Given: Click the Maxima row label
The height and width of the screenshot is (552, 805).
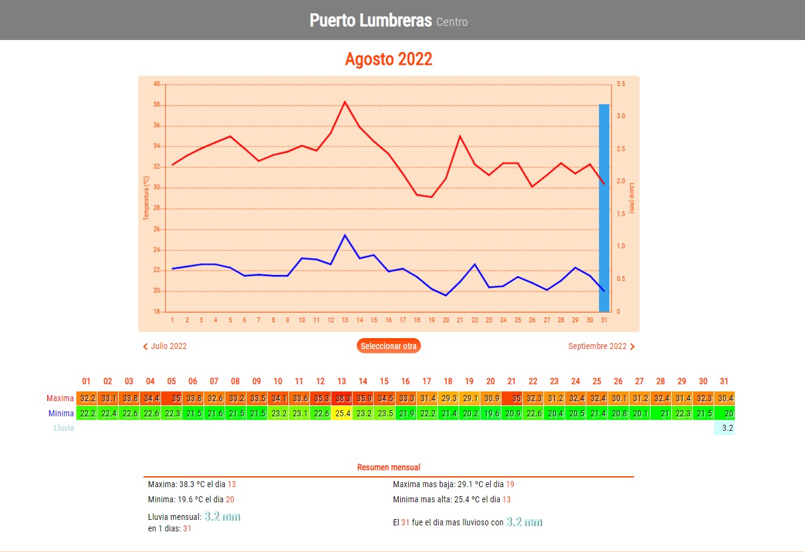Looking at the screenshot, I should 60,398.
